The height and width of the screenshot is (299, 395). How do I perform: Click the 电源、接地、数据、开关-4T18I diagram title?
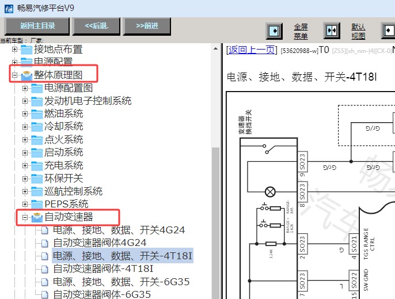click(x=302, y=77)
